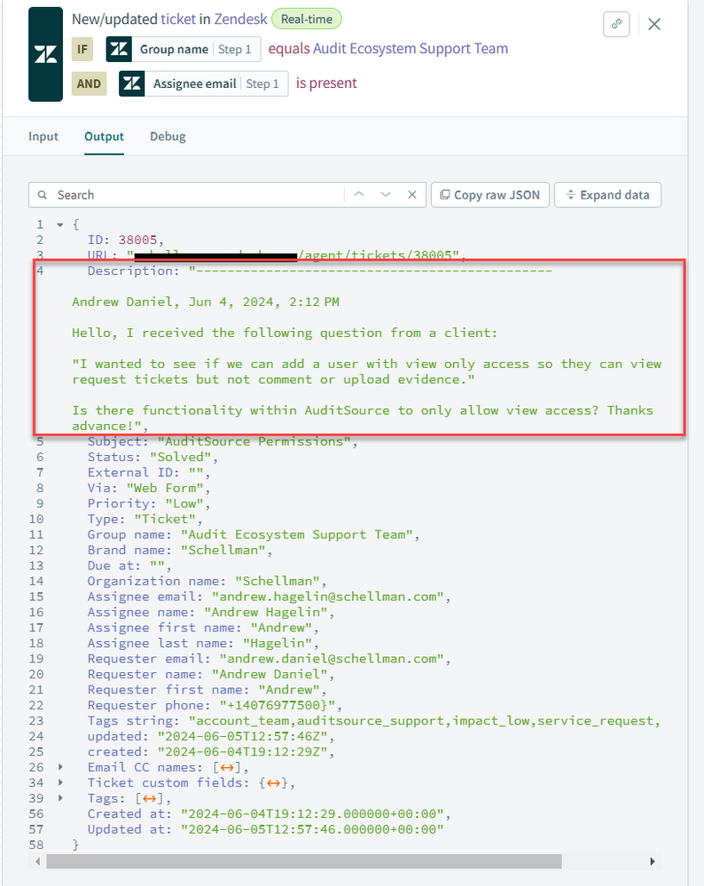Click the Zendesk icon on Group name pill

pos(119,49)
